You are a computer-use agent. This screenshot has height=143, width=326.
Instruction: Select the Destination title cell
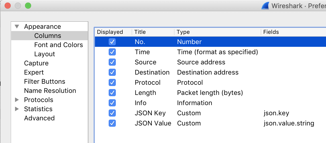click(x=152, y=72)
